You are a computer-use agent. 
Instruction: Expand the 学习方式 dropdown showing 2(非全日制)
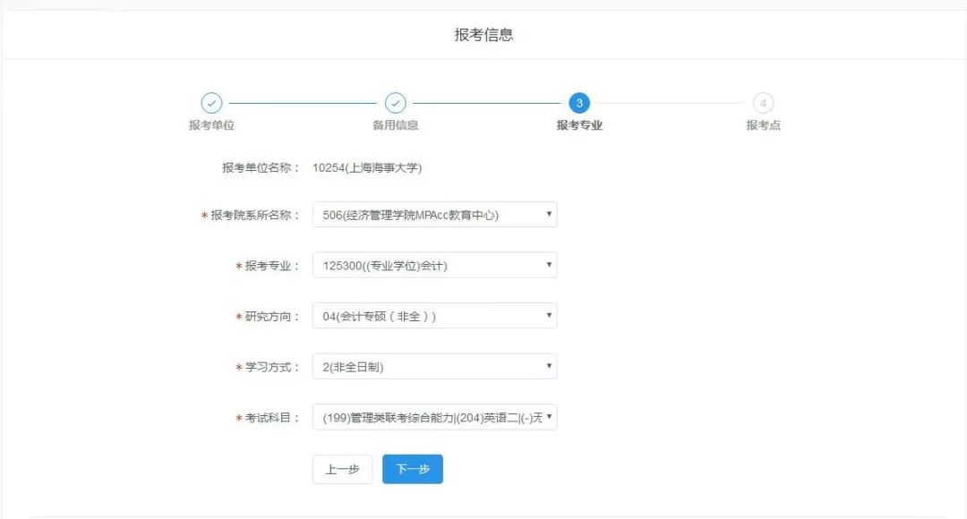coord(434,367)
